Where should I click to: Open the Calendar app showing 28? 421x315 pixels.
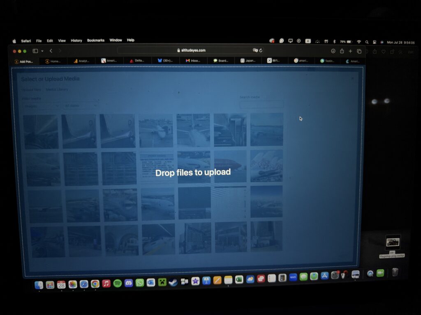click(x=61, y=285)
